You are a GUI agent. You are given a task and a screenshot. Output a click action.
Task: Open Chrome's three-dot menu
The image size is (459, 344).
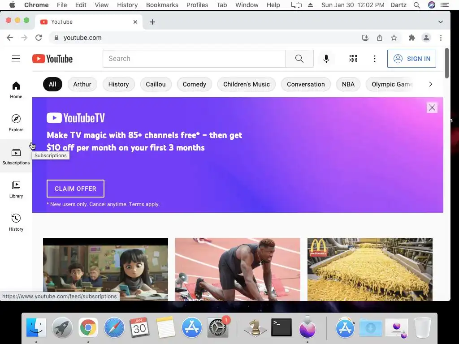tap(441, 38)
